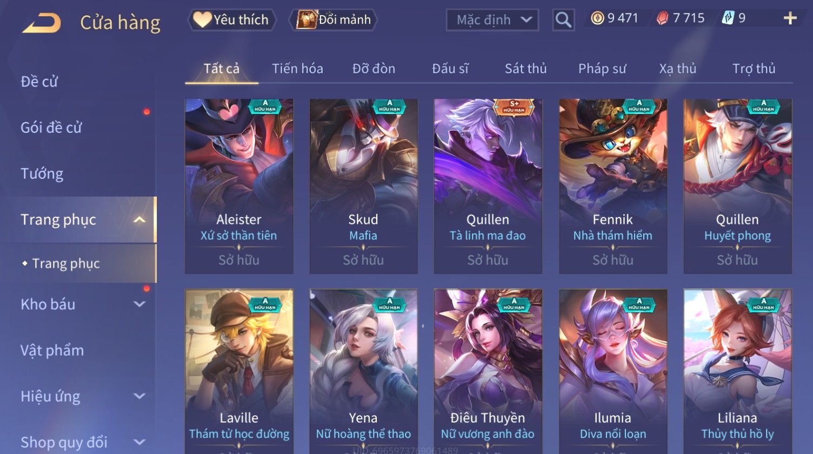Click the red ruby currency icon
The height and width of the screenshot is (454, 813).
coord(662,18)
